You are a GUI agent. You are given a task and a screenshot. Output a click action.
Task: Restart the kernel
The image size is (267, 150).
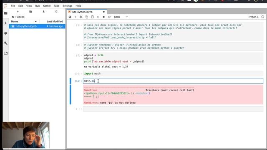(x=109, y=17)
